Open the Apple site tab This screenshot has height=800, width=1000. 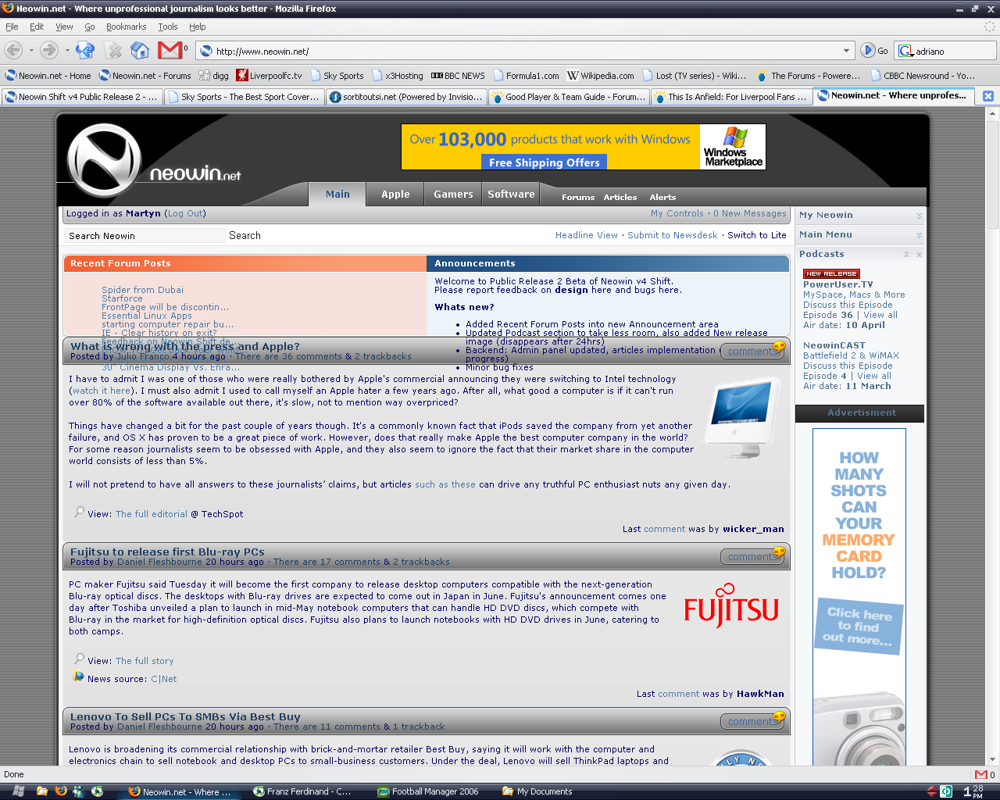395,195
